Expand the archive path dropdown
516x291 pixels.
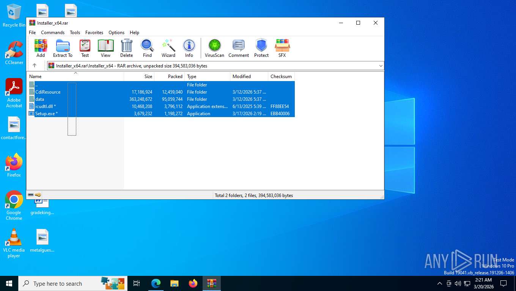pyautogui.click(x=381, y=66)
